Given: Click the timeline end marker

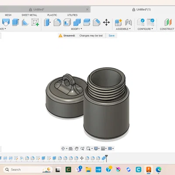Looking at the screenshot, I should click(x=106, y=158).
